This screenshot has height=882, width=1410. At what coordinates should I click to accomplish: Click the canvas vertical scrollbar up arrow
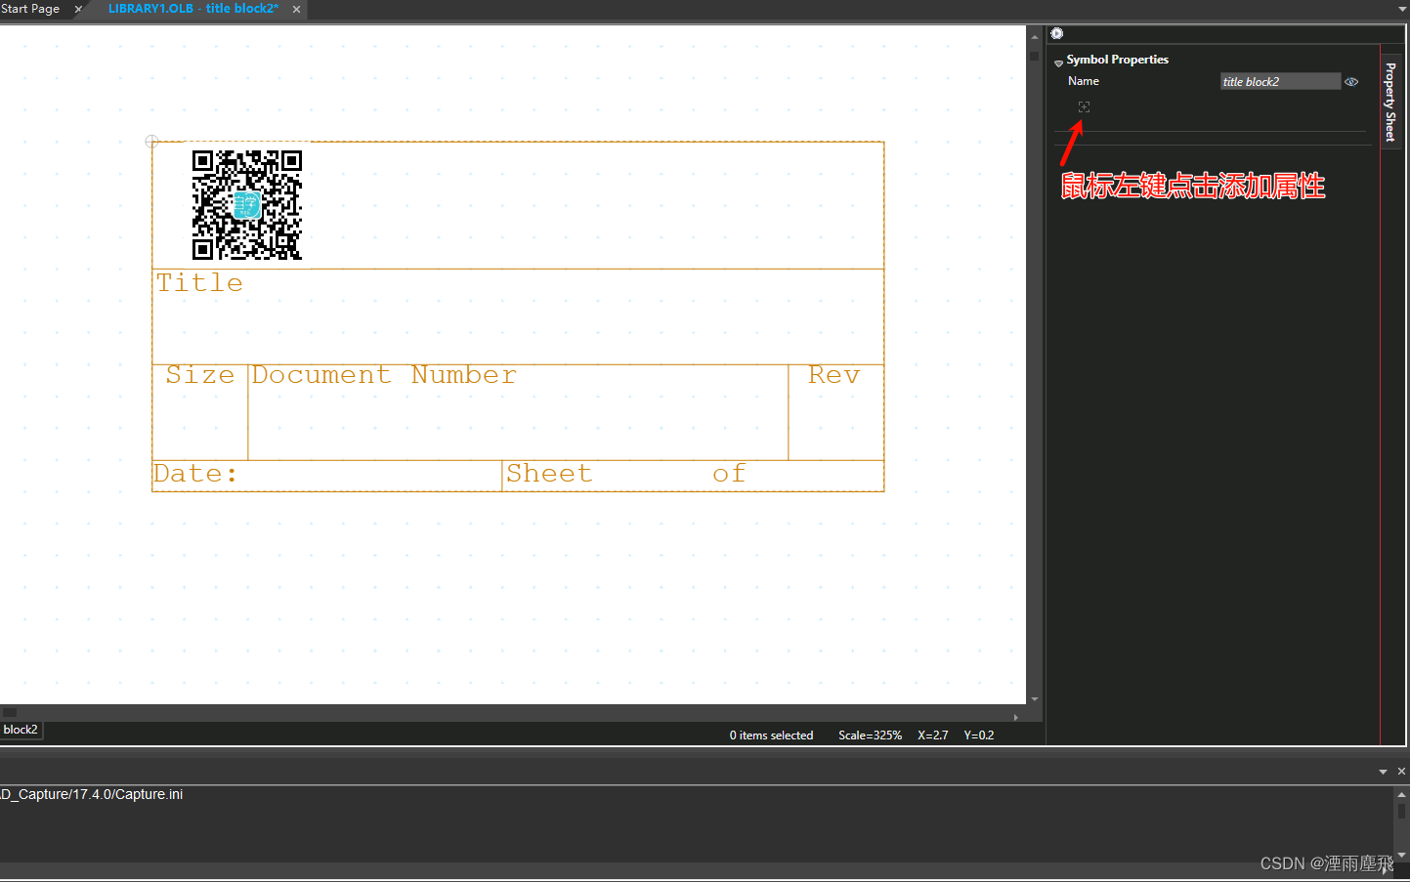1035,36
